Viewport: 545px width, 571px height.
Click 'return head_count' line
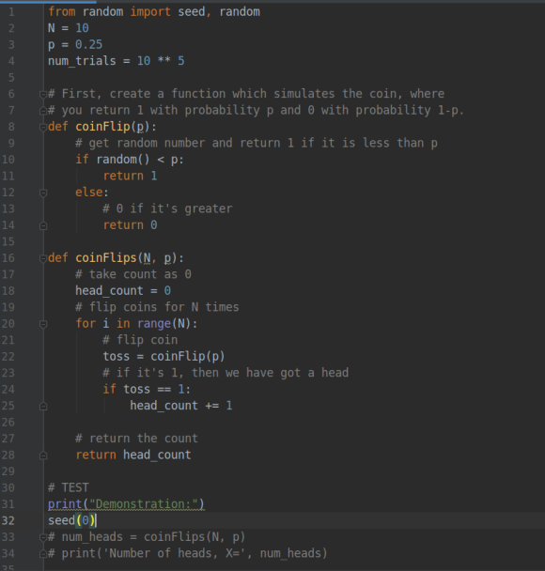[133, 455]
